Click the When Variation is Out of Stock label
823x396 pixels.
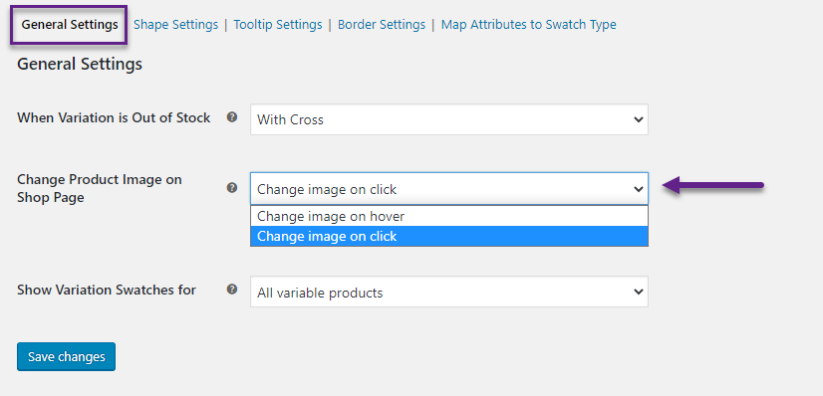(114, 117)
